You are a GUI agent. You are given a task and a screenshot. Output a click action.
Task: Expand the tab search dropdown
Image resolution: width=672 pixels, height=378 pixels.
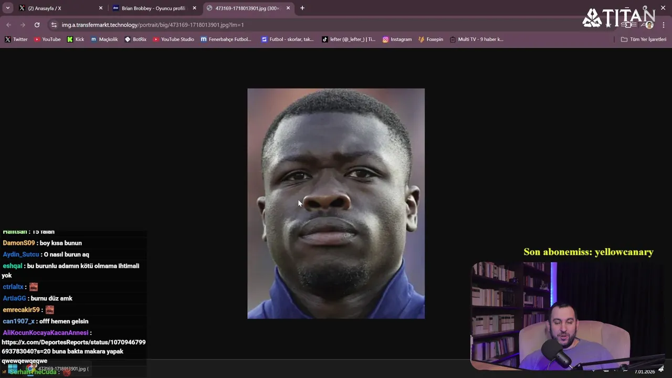(7, 8)
